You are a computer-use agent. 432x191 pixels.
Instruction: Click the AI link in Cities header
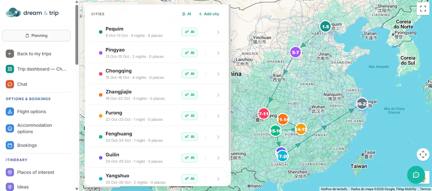click(186, 14)
